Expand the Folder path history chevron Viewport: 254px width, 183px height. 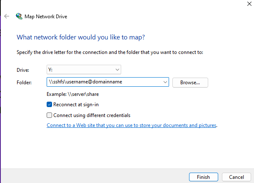(x=165, y=82)
